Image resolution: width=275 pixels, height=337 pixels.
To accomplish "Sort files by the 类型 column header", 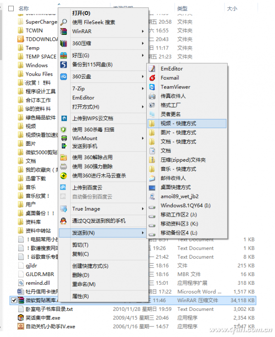I will pyautogui.click(x=182, y=9).
